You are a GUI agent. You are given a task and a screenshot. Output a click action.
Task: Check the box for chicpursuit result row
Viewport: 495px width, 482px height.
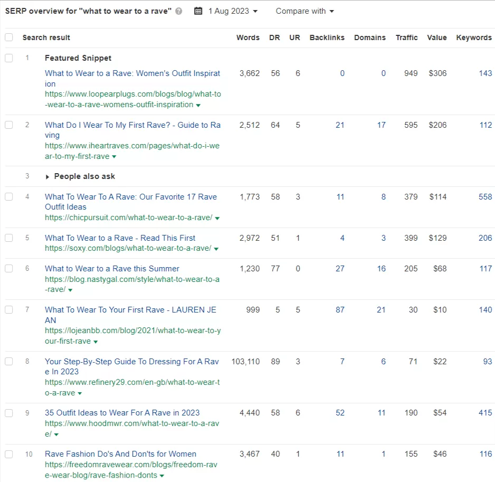click(9, 196)
